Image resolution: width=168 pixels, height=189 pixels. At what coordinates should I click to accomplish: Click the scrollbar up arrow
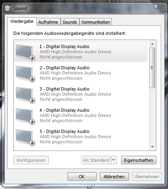[x=152, y=44]
